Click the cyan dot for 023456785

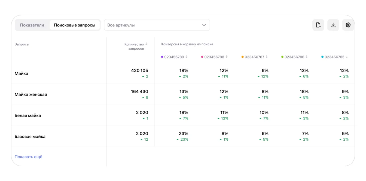coord(322,57)
